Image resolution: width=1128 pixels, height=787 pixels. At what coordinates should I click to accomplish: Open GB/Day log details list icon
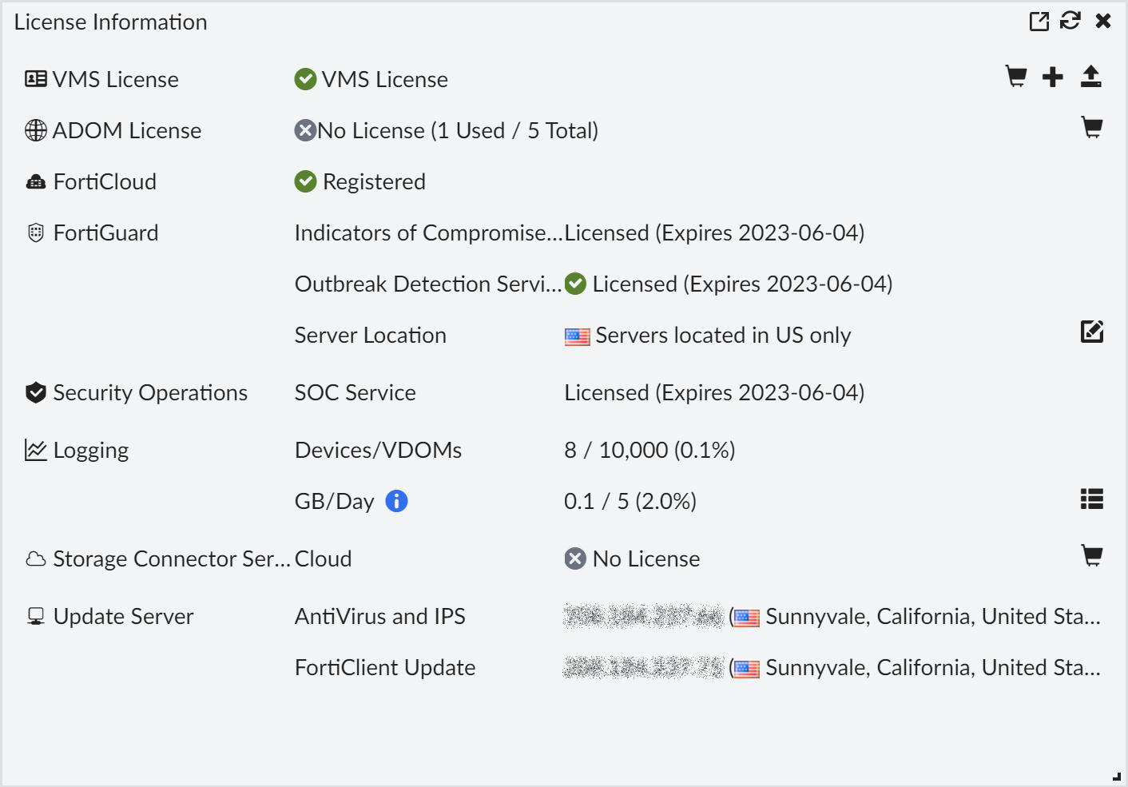pyautogui.click(x=1092, y=499)
